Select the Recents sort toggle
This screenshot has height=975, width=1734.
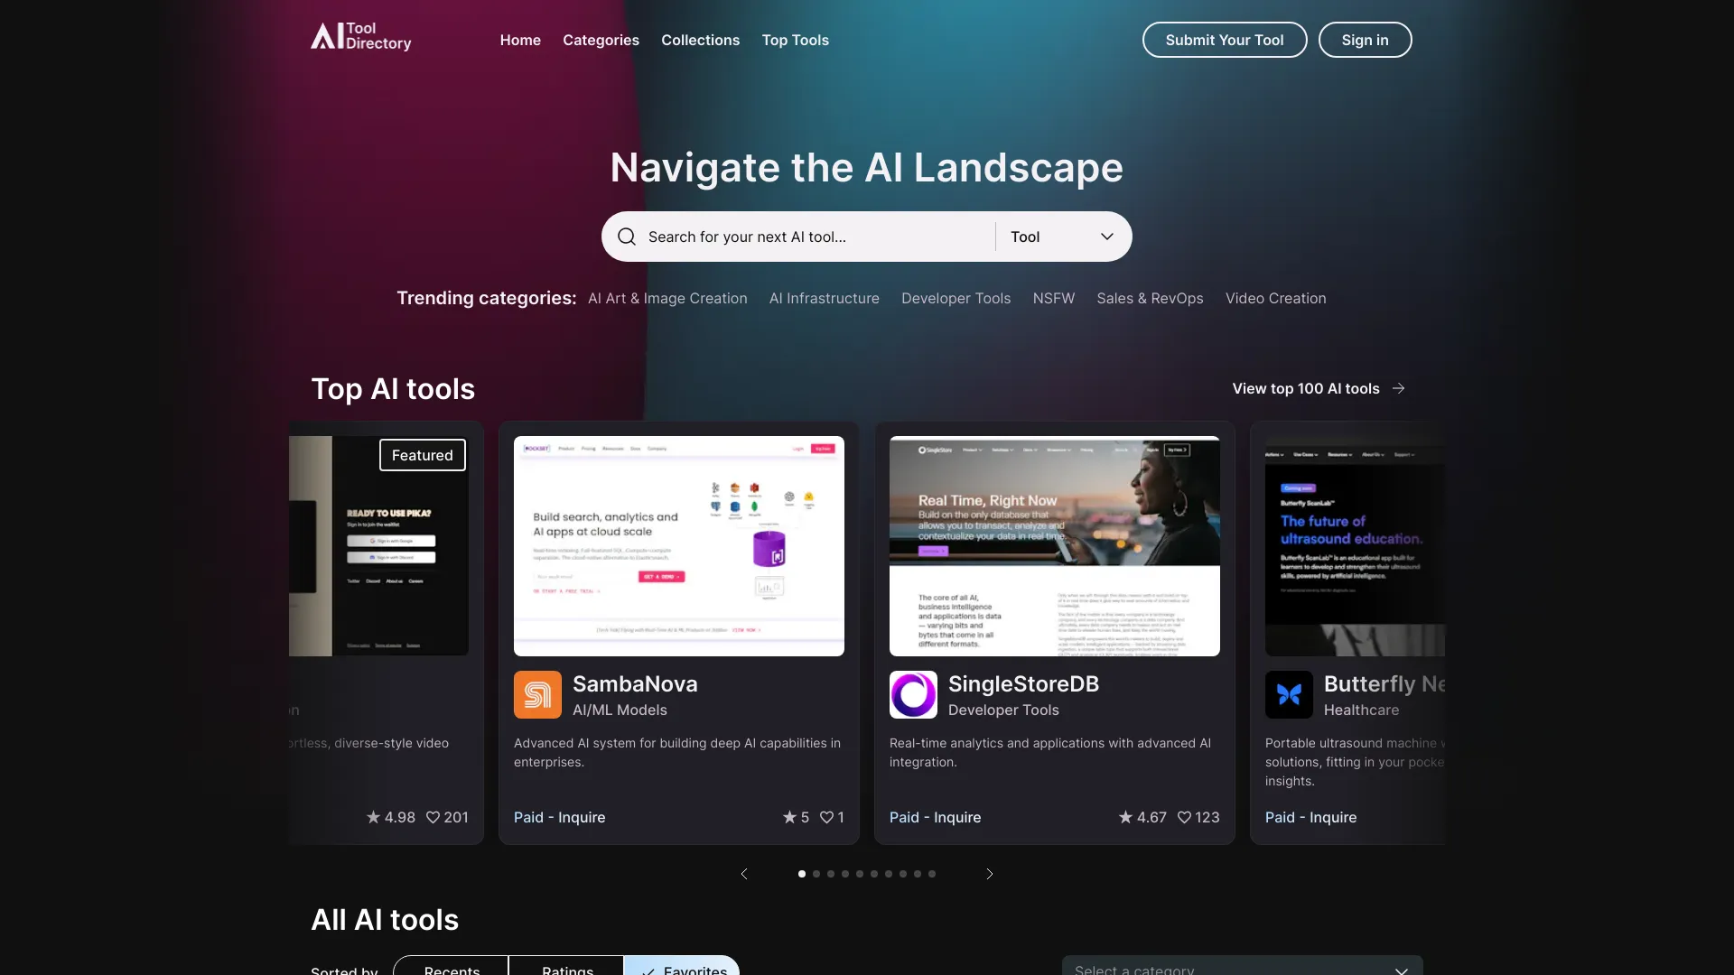click(x=450, y=969)
